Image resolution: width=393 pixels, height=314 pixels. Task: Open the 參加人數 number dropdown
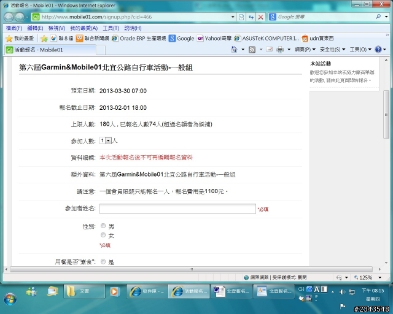[x=105, y=140]
